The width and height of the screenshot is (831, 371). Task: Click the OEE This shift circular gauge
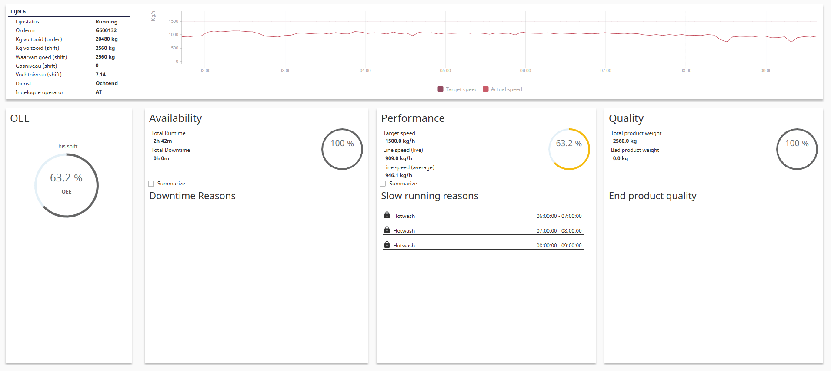pos(67,185)
